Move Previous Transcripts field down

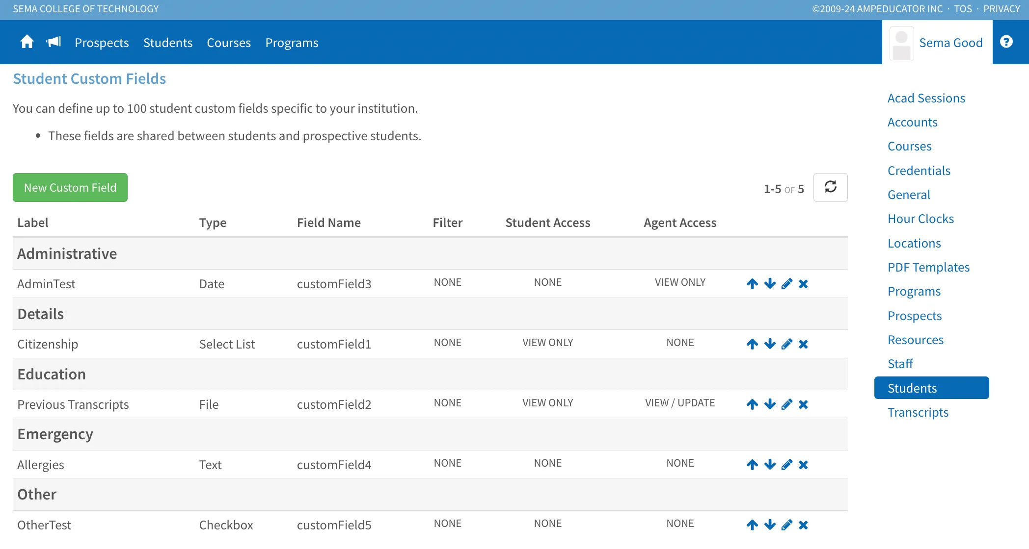pos(770,404)
